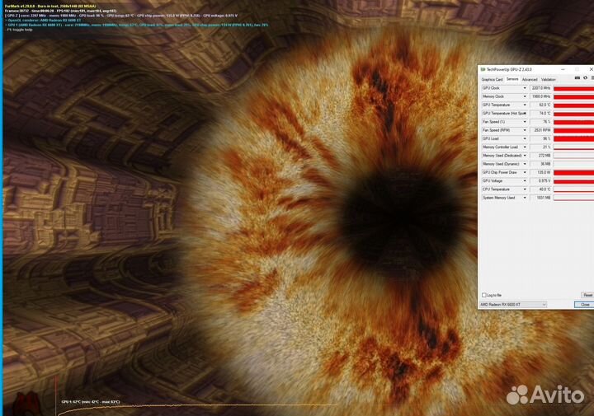This screenshot has height=416, width=594.
Task: Open the GPU Temperature sensor dropdown
Action: point(525,105)
